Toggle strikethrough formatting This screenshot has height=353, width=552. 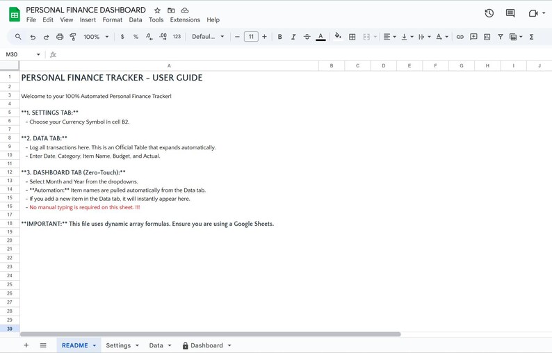(307, 37)
